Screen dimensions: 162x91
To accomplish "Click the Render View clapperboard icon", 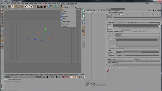I will (x=38, y=6).
